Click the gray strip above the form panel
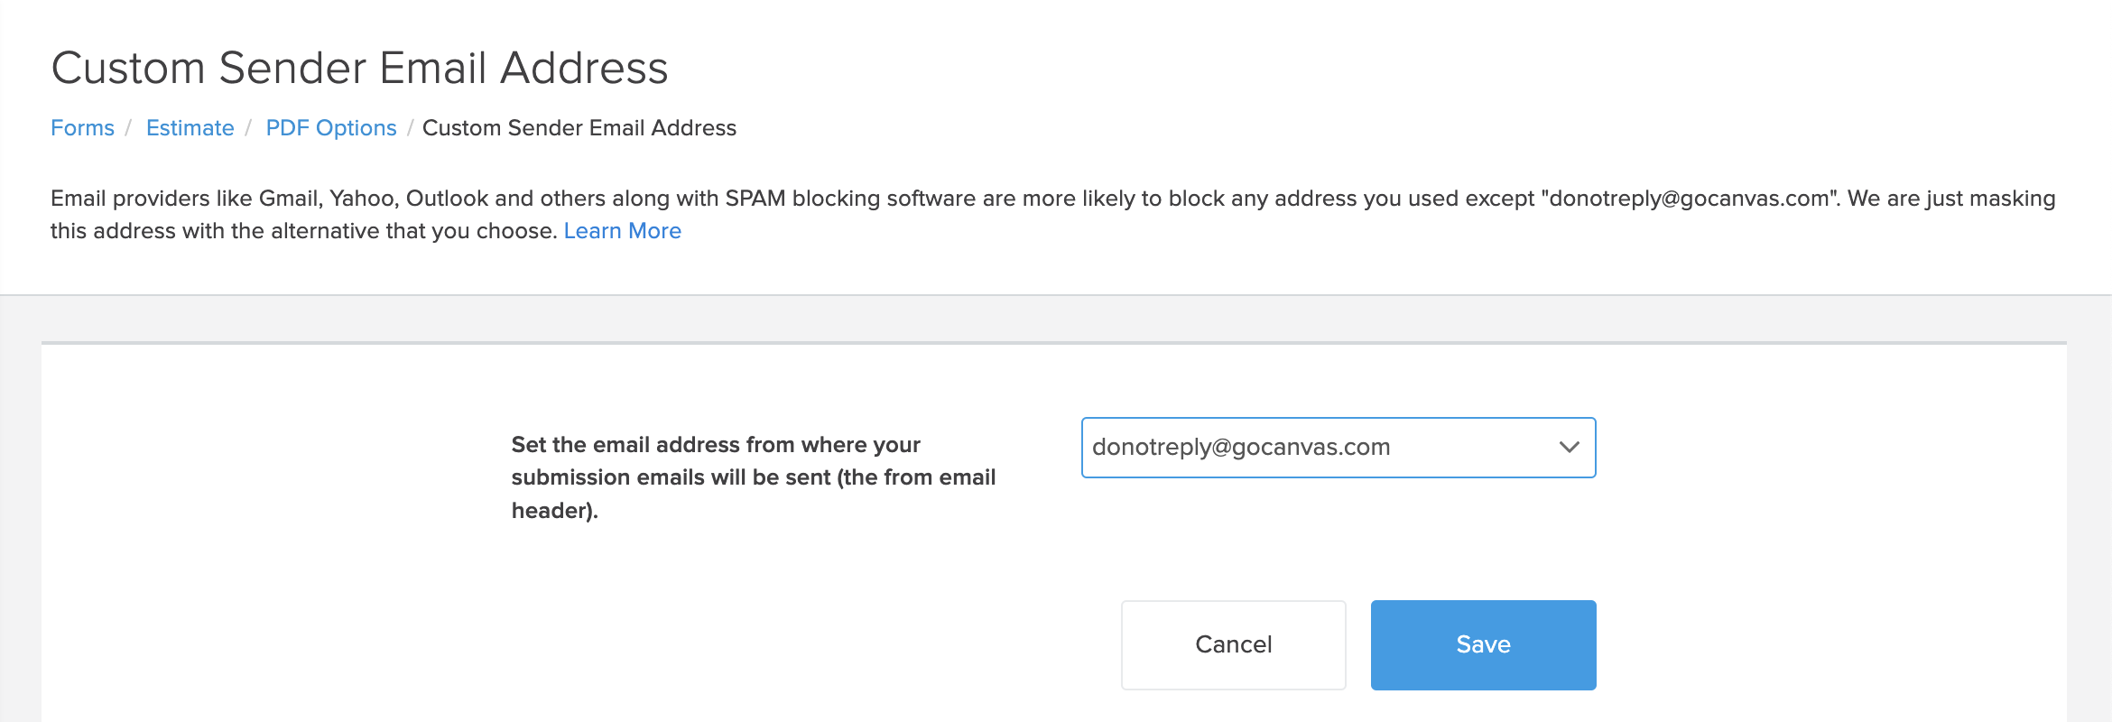The width and height of the screenshot is (2112, 722). pyautogui.click(x=1056, y=319)
